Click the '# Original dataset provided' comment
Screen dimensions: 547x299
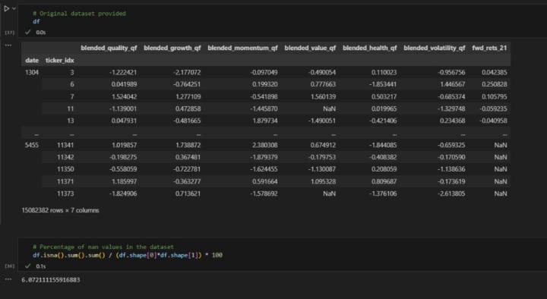pos(79,14)
